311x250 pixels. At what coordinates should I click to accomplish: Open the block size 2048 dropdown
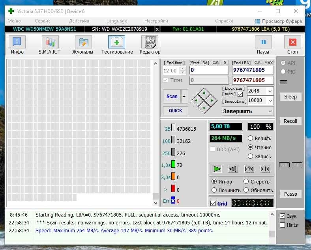coord(270,91)
